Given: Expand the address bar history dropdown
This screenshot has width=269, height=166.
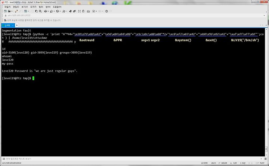Looking at the screenshot, I should [x=264, y=16].
